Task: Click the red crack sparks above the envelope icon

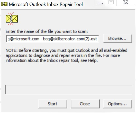Action: point(11,14)
